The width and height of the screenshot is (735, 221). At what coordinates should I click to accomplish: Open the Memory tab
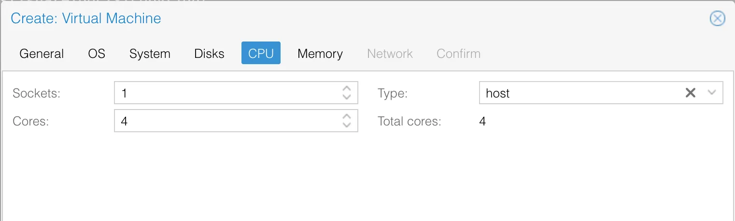click(320, 53)
